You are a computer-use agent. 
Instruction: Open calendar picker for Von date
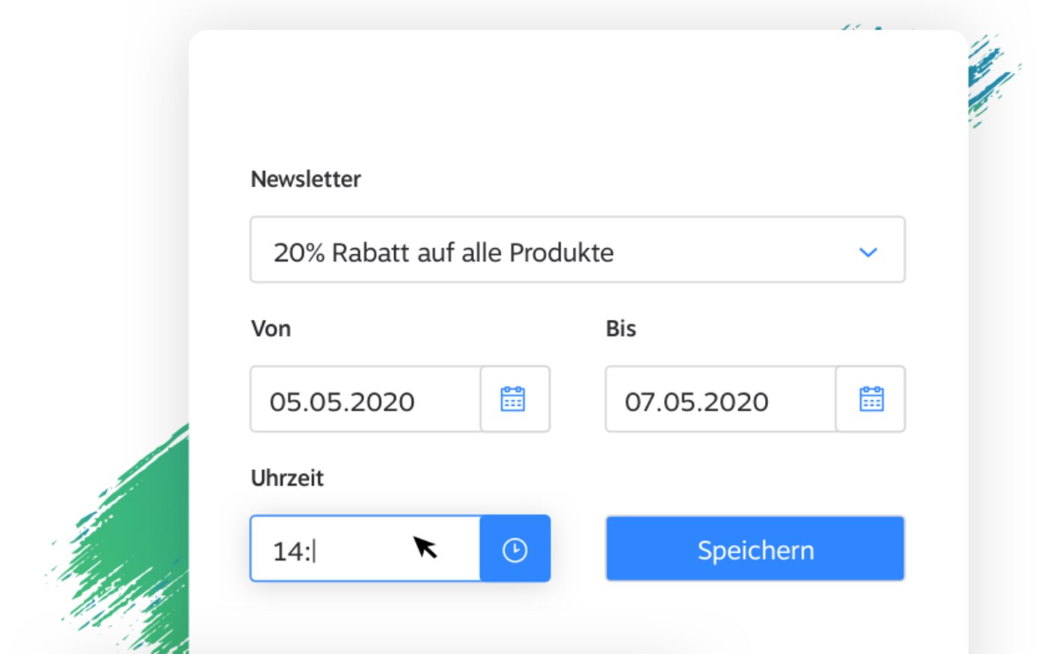[515, 399]
